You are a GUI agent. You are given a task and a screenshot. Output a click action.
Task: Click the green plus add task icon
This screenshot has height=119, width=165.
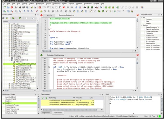tap(46, 98)
